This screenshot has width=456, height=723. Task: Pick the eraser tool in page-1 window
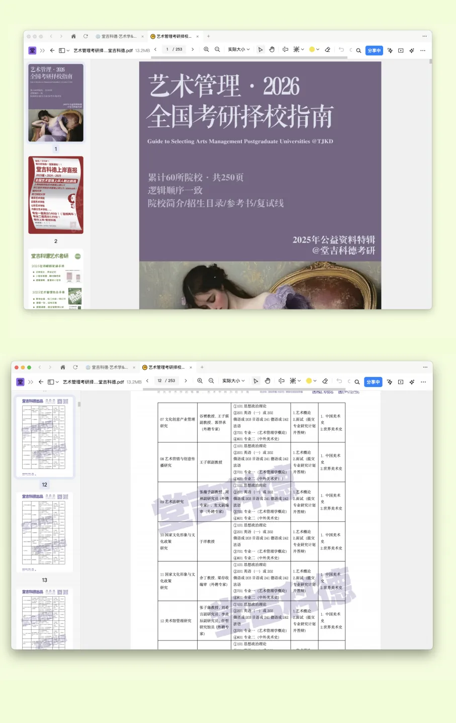[x=328, y=49]
